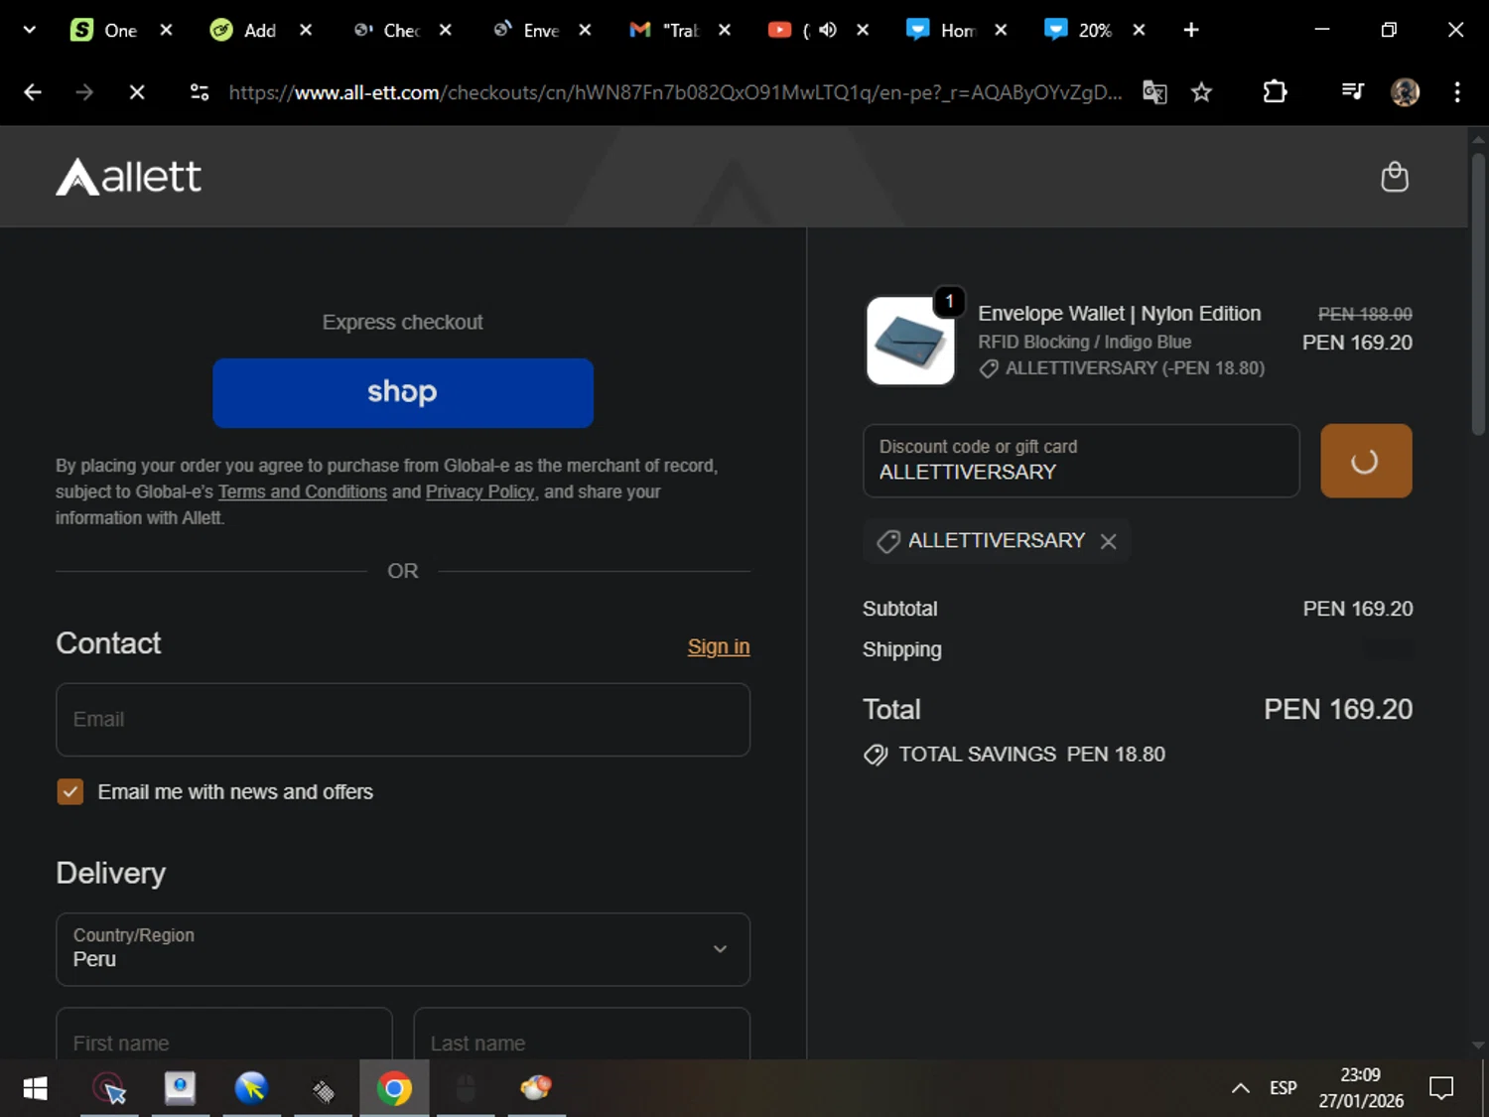The image size is (1489, 1117).
Task: Open the Windows notifications center
Action: coord(1441,1088)
